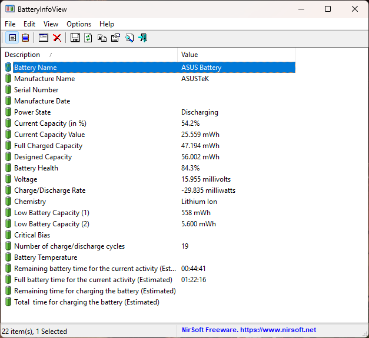Click the battery icon beside Manufacture Name
The height and width of the screenshot is (338, 369).
point(8,78)
